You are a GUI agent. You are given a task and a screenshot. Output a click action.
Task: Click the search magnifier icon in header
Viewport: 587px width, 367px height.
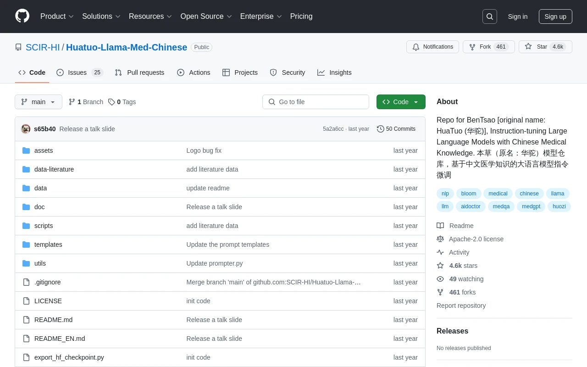pos(489,17)
